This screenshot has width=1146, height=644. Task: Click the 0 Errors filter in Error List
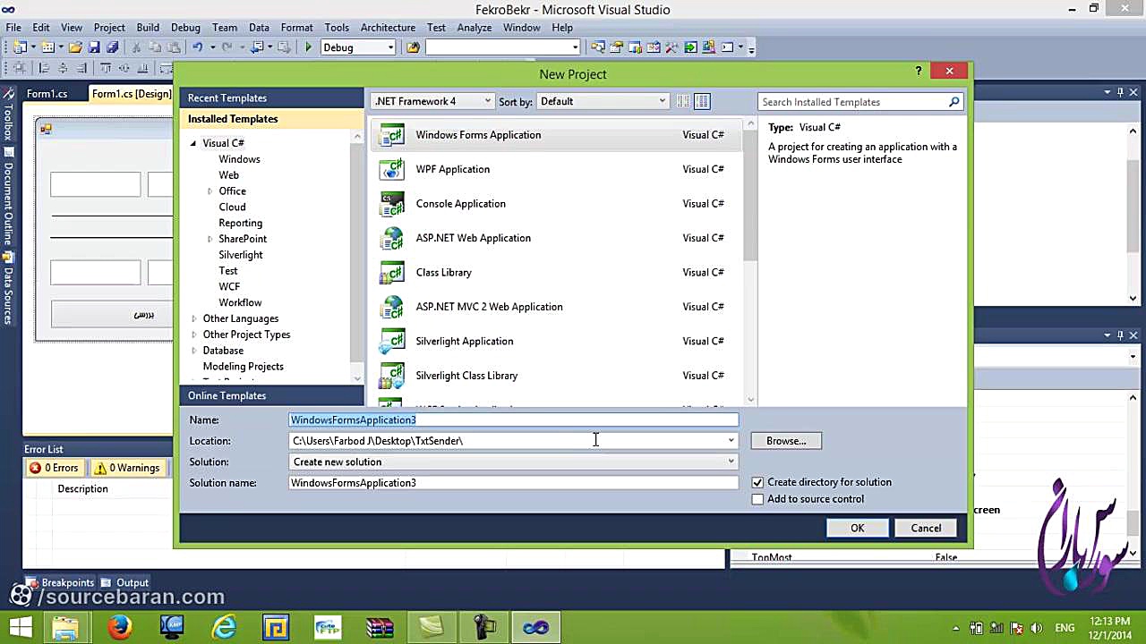(54, 468)
